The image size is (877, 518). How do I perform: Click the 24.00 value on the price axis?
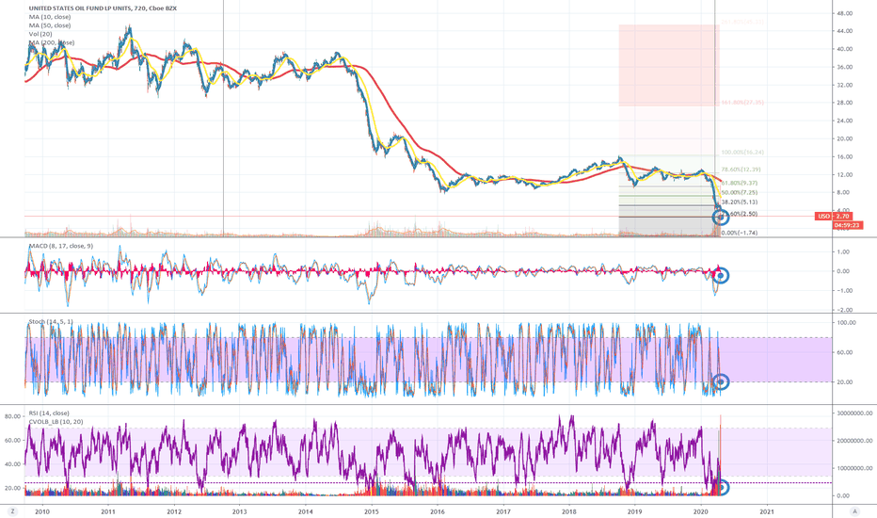(845, 121)
